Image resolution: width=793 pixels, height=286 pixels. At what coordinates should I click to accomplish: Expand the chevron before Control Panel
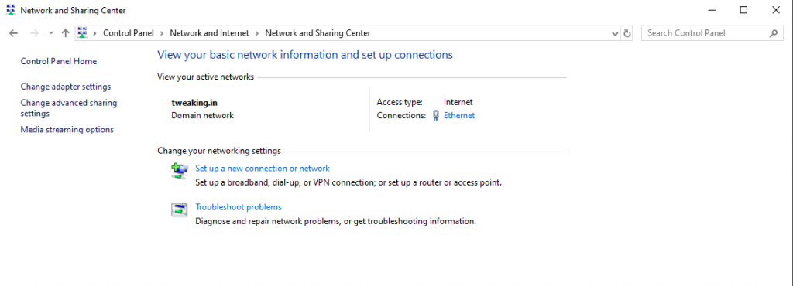[94, 33]
